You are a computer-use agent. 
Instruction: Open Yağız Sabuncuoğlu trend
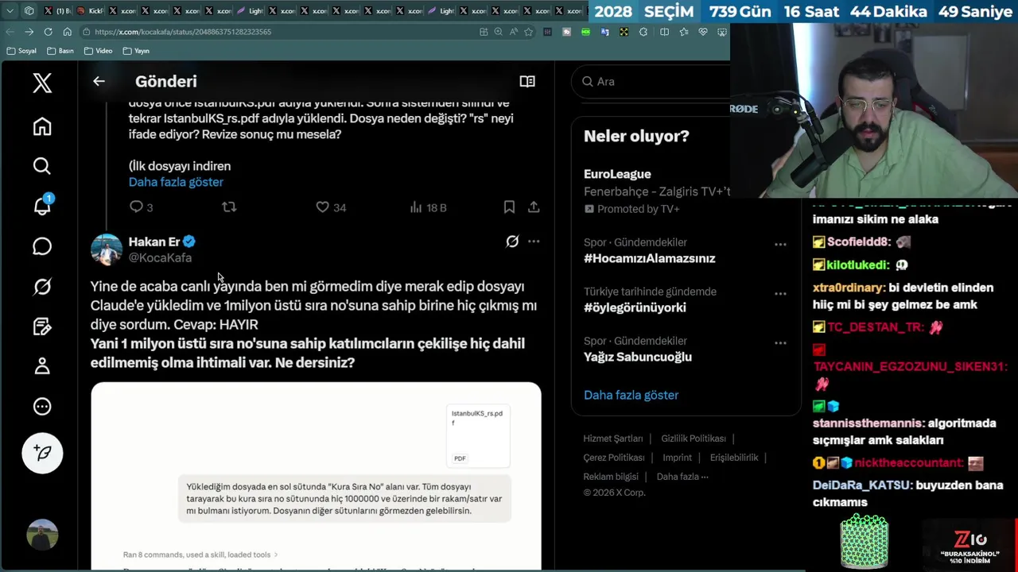click(638, 357)
